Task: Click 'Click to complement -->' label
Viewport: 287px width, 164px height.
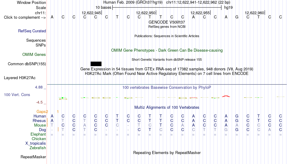Action: (x=25, y=18)
